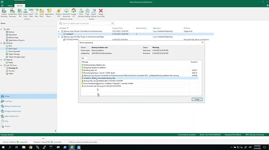Collapse the Replicas tree node
Viewport: 269px width, 150px height.
coord(1,60)
